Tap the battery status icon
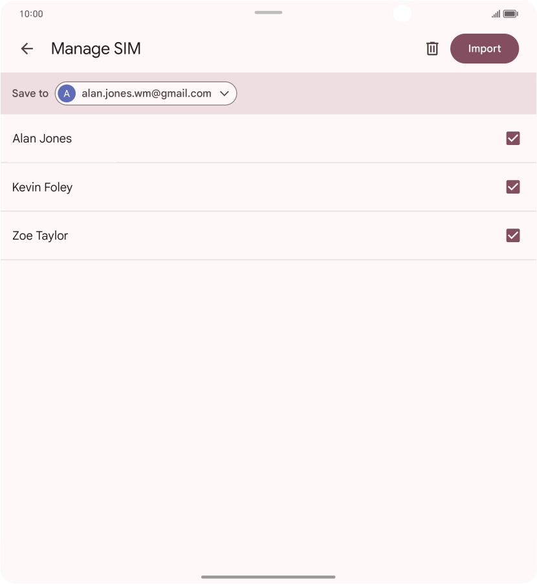The height and width of the screenshot is (584, 537). (x=511, y=13)
